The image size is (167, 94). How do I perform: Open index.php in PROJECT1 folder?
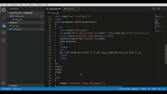pyautogui.click(x=26, y=29)
